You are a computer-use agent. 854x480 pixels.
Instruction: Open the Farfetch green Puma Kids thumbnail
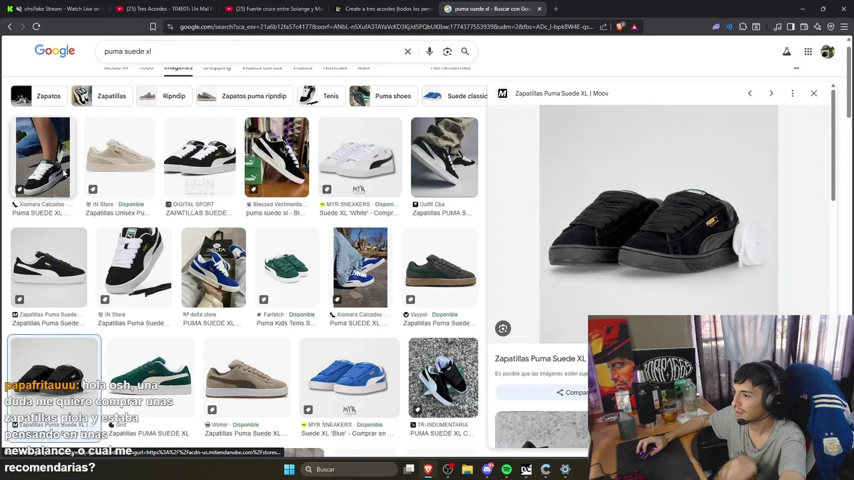click(x=287, y=267)
